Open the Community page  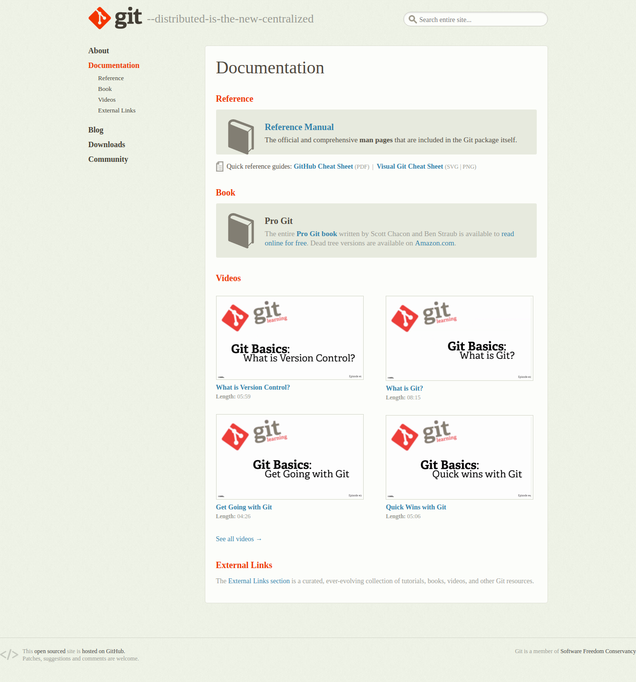(108, 159)
